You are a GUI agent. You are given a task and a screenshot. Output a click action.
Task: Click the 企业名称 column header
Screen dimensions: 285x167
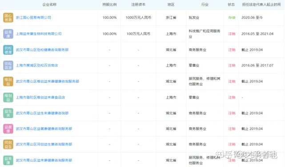click(49, 4)
